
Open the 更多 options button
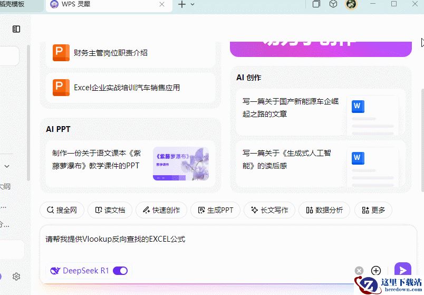(x=373, y=210)
